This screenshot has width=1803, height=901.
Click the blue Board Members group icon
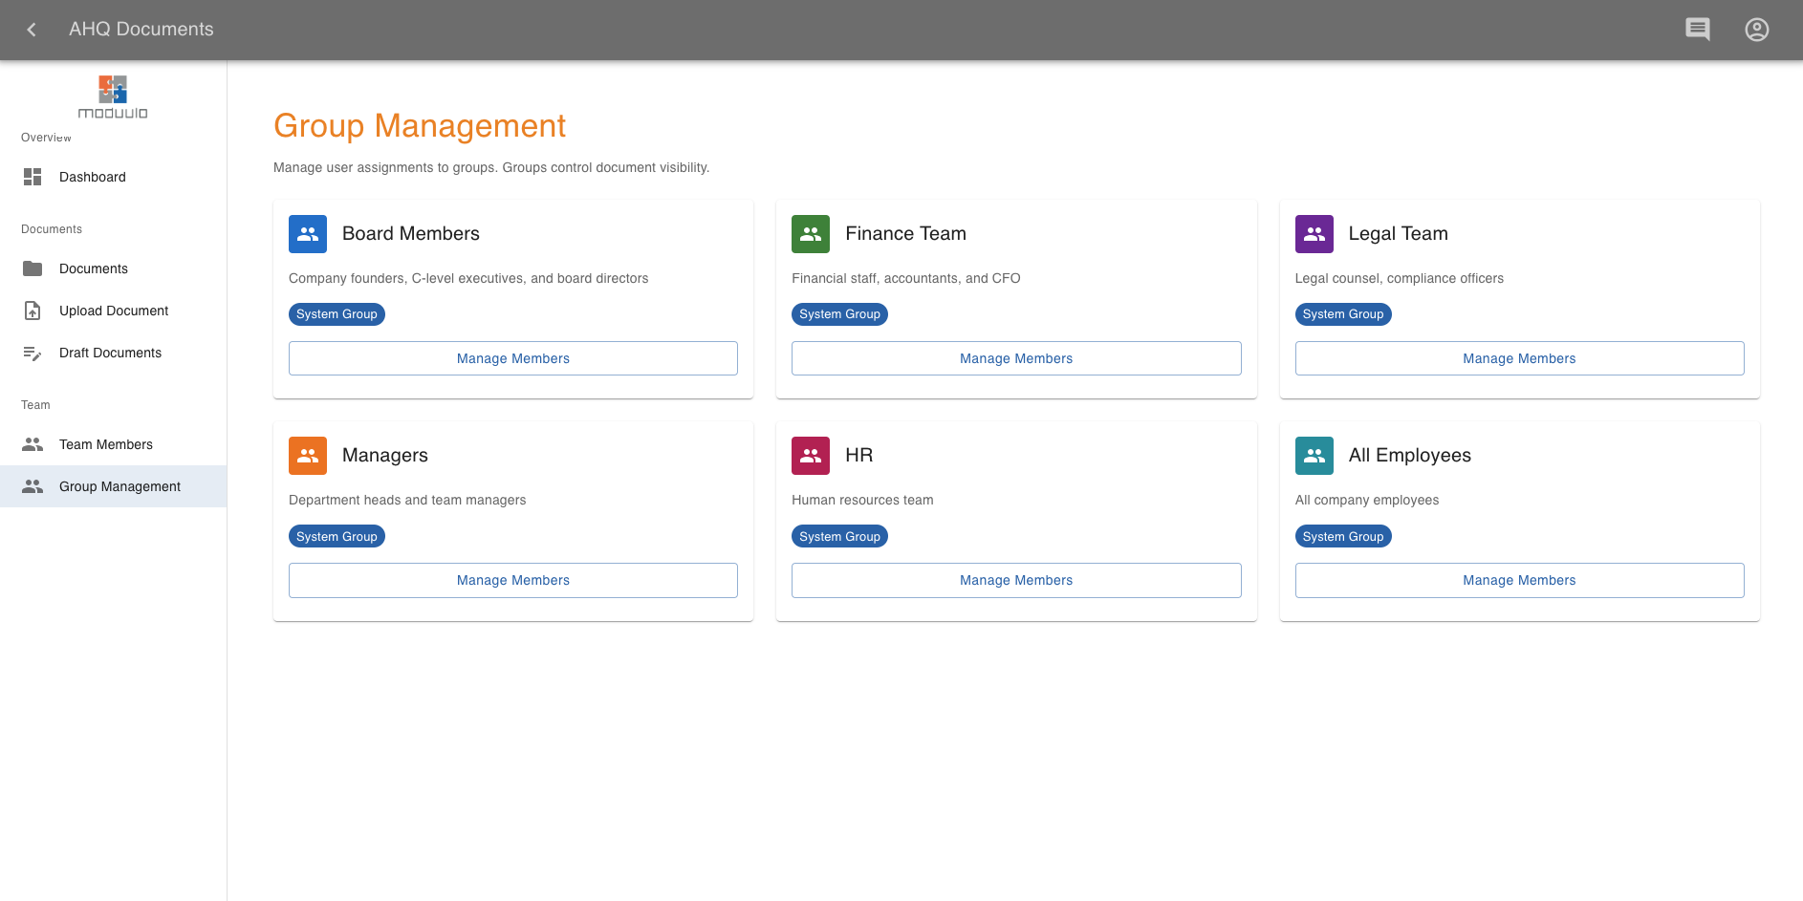(307, 233)
